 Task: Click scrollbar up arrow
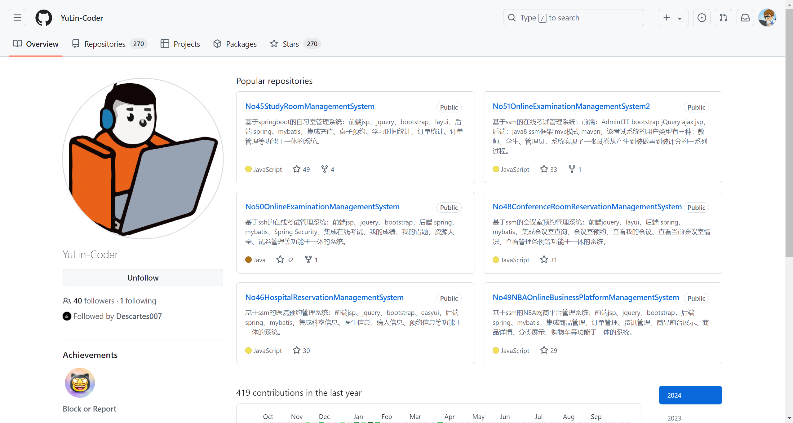(789, 4)
